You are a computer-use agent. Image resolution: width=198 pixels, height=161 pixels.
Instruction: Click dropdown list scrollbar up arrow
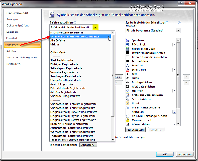click(113, 33)
